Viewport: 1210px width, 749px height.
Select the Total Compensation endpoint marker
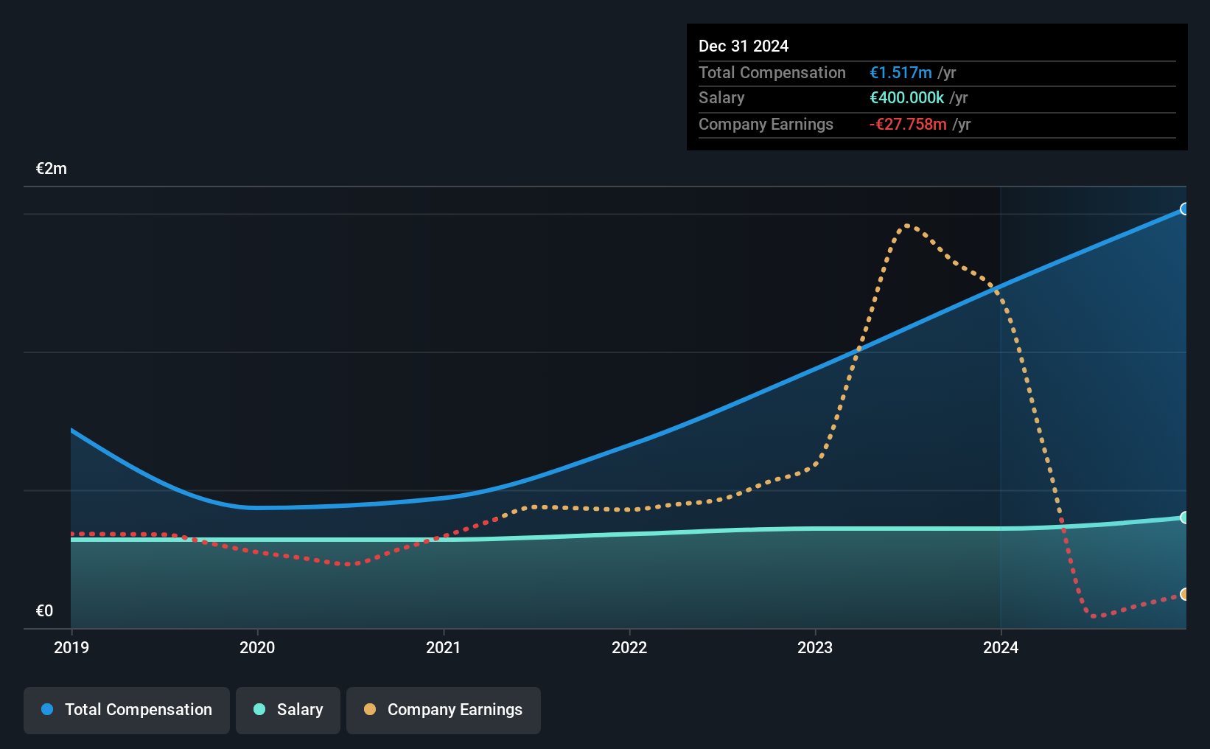point(1184,209)
